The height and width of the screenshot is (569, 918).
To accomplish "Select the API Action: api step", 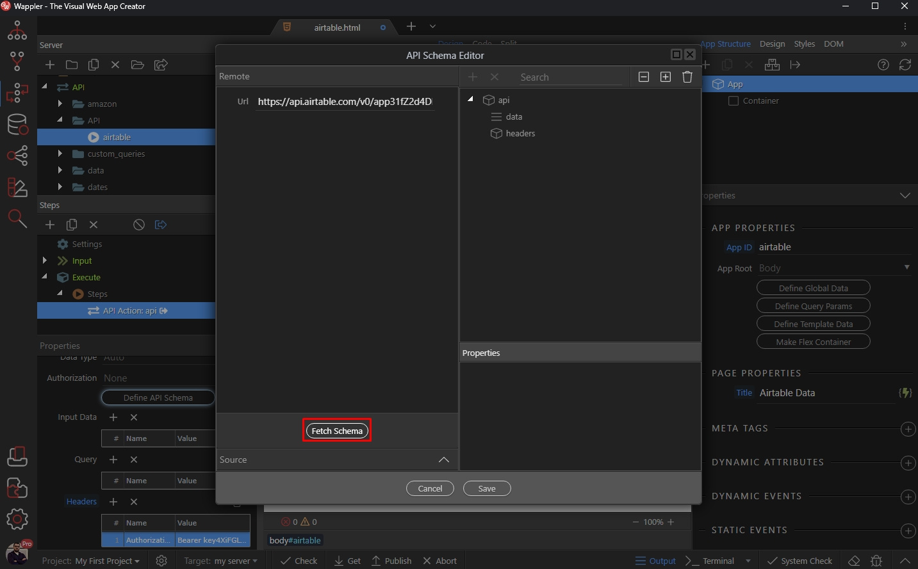I will pyautogui.click(x=126, y=310).
